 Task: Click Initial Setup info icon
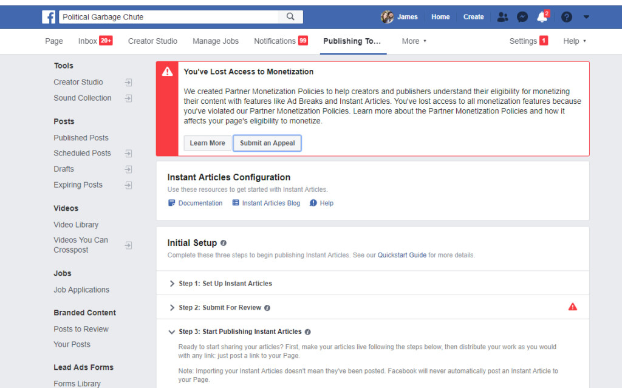[224, 243]
